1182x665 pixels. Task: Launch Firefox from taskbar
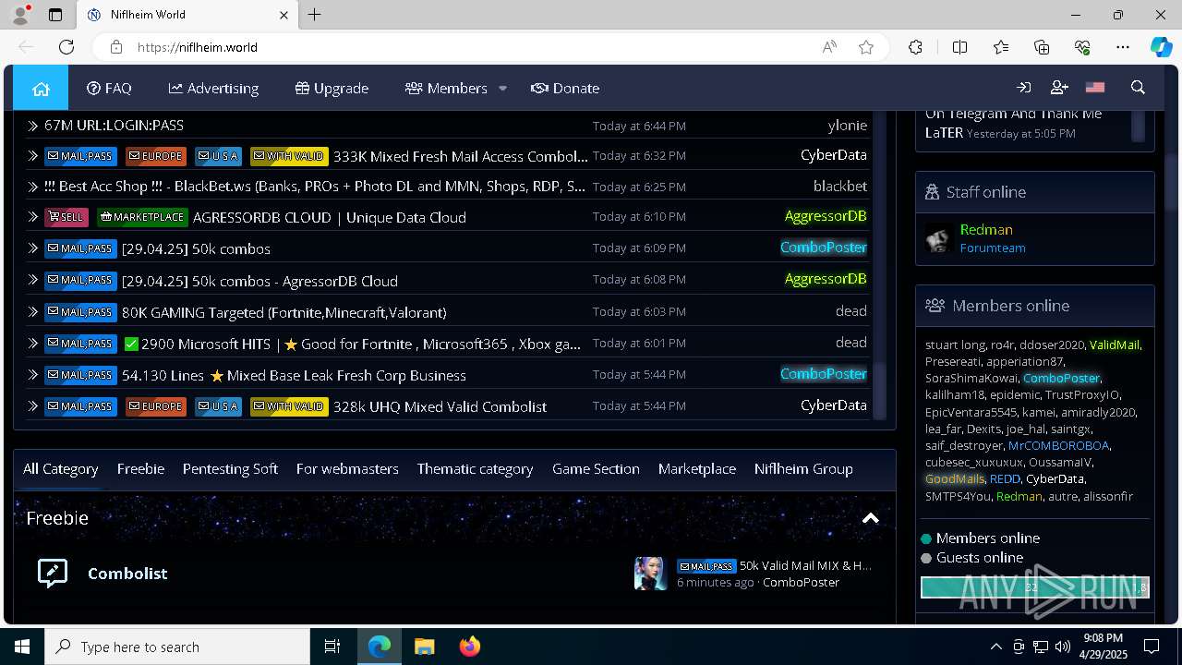(470, 647)
